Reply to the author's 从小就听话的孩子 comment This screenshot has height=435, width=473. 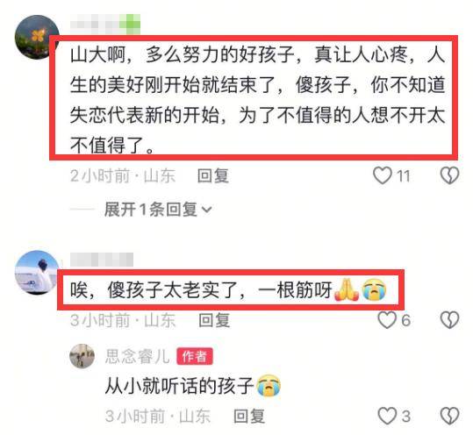pos(249,417)
